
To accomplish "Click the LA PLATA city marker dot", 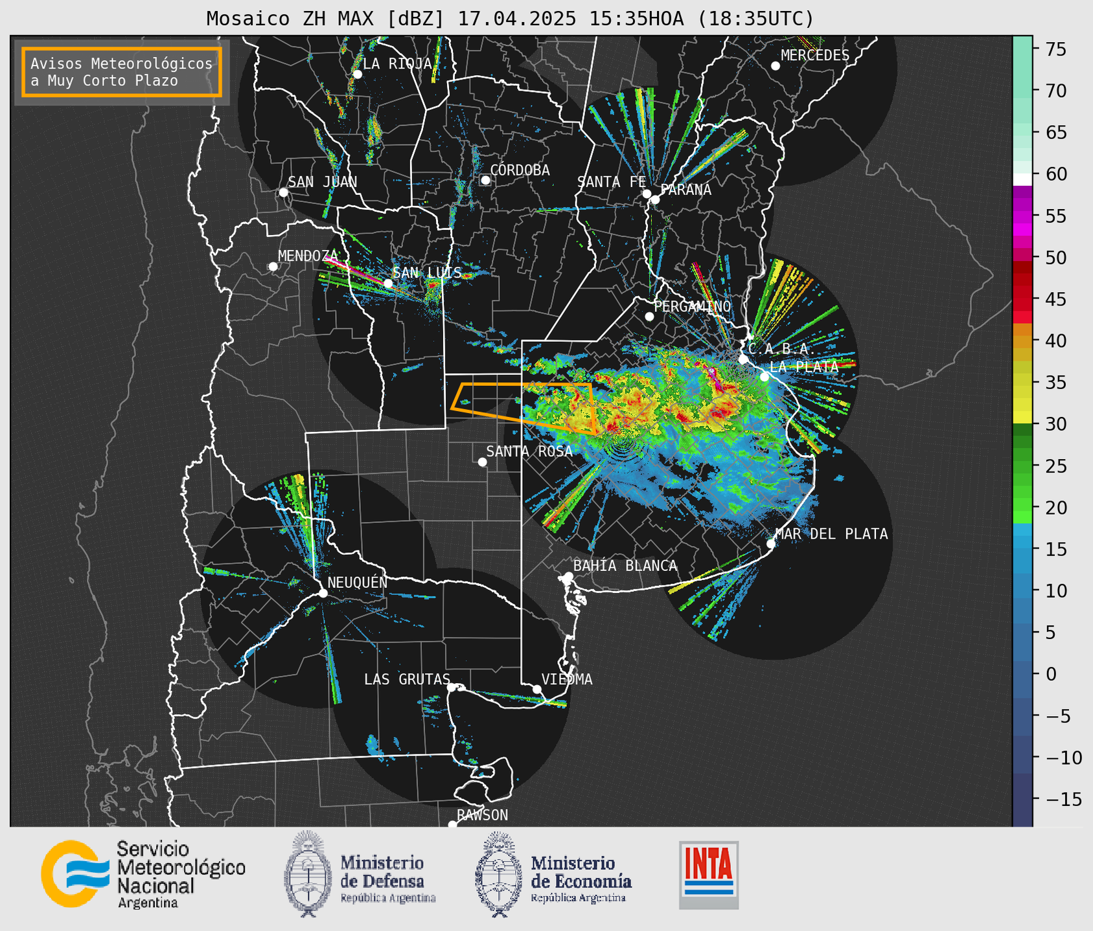I will (765, 377).
